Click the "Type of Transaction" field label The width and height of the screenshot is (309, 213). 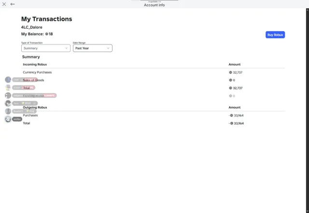pos(32,43)
